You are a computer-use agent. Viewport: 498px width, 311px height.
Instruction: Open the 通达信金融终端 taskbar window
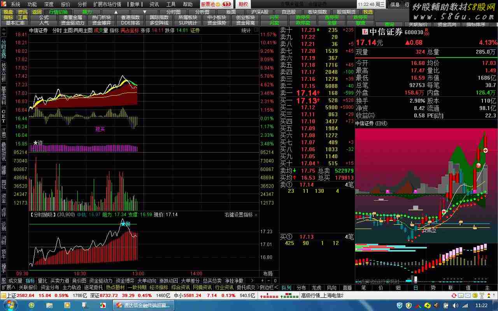point(144,305)
